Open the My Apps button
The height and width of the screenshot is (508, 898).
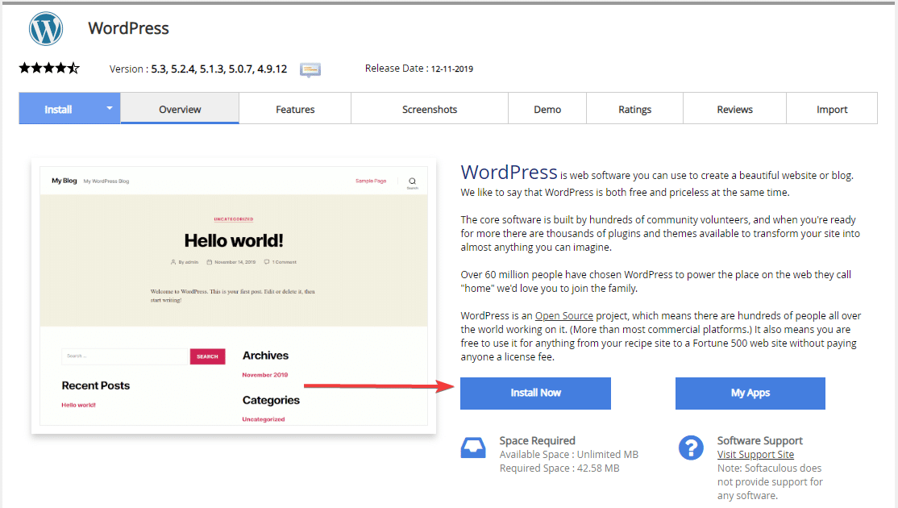coord(750,393)
